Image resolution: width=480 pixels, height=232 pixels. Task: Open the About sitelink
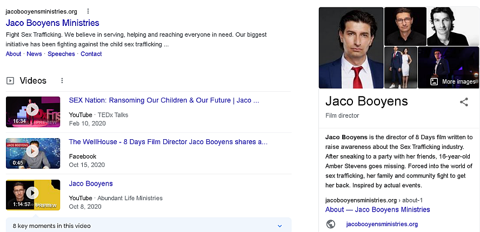pos(14,54)
